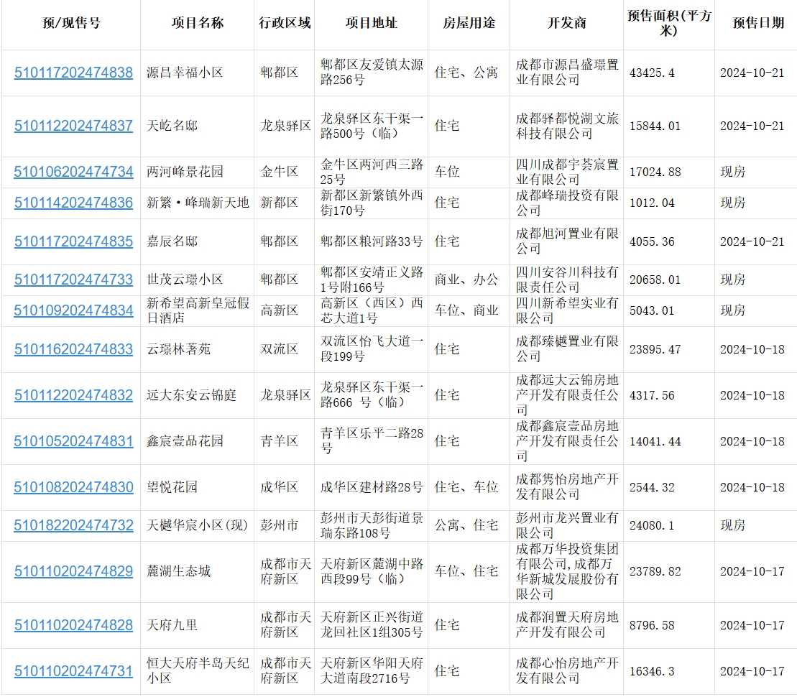Select project name 新繁・峰瑞新天地
The height and width of the screenshot is (697, 797).
pos(198,203)
